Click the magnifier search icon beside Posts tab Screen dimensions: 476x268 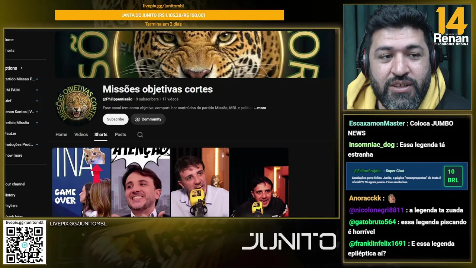tap(140, 135)
